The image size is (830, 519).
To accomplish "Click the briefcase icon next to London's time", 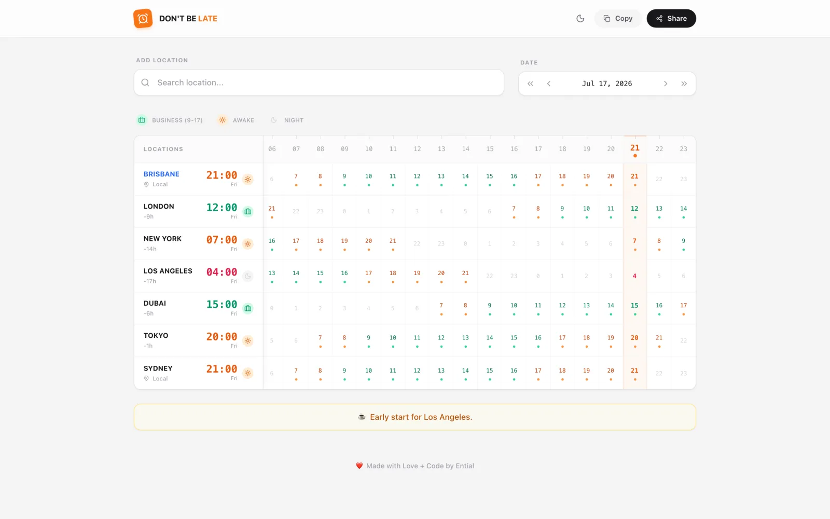I will click(248, 211).
